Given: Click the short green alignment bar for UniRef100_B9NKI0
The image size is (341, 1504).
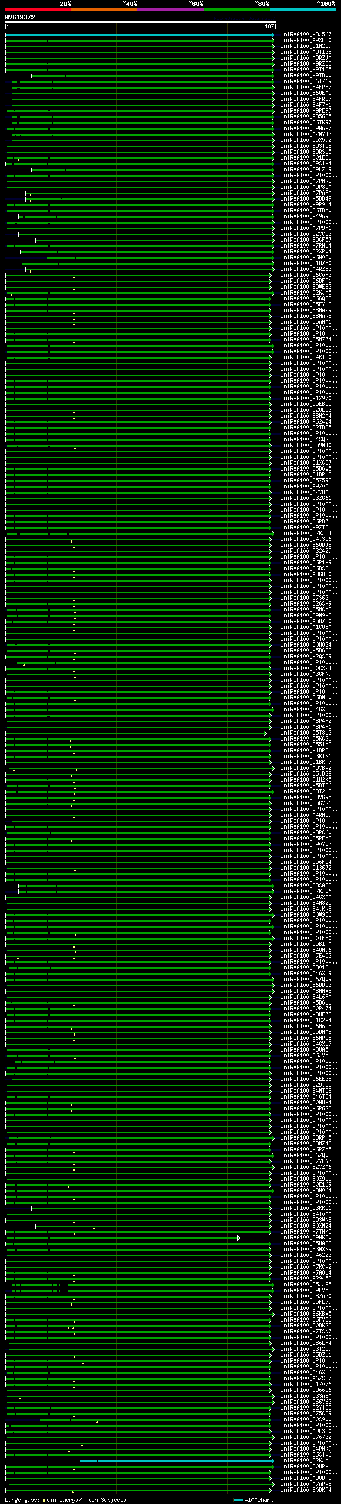Looking at the screenshot, I should [x=123, y=1238].
